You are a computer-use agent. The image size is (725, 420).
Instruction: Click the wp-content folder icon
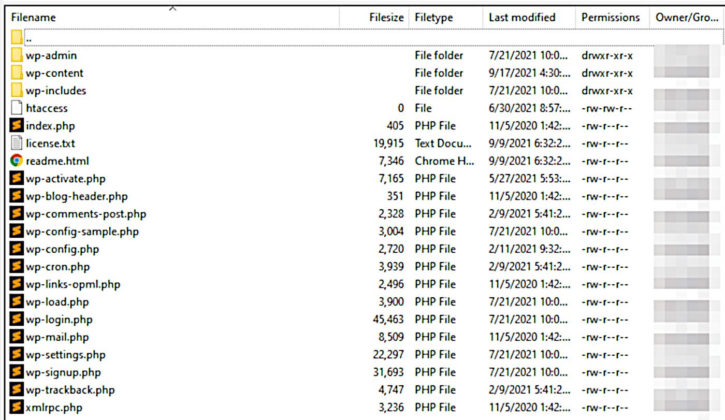tap(16, 73)
